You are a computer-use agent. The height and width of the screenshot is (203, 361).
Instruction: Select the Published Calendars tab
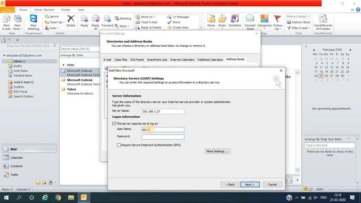[210, 60]
